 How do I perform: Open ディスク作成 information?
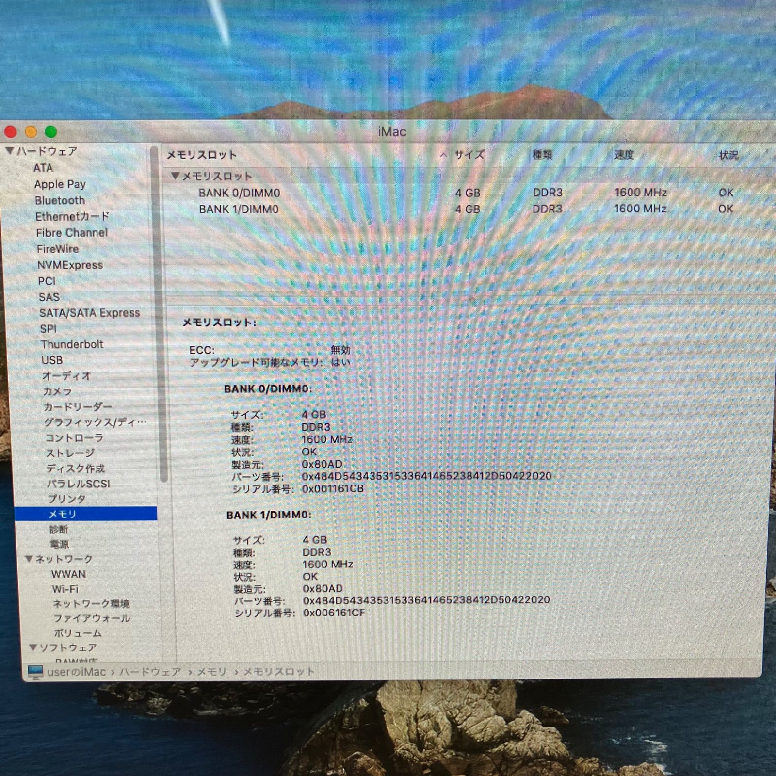click(x=76, y=468)
